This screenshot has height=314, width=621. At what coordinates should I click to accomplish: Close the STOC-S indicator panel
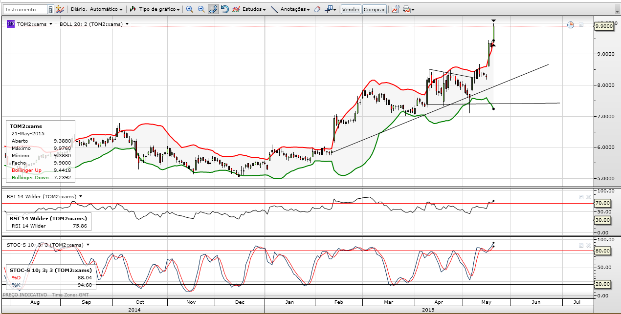589,245
